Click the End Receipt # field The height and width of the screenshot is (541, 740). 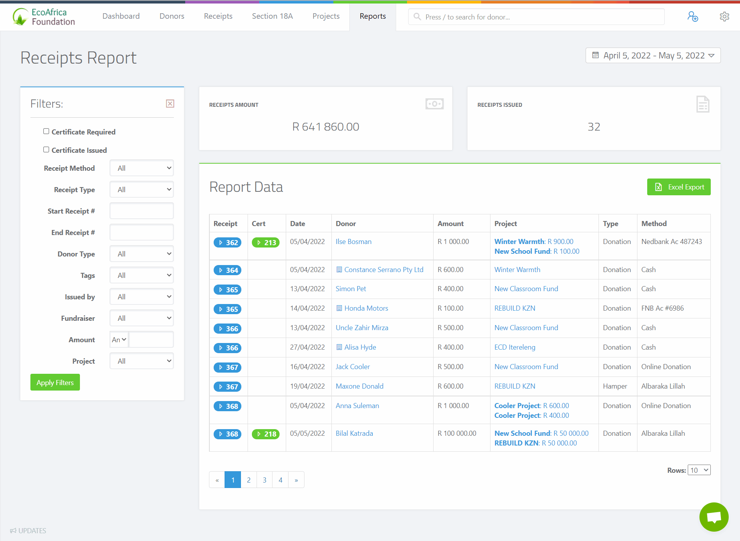point(142,232)
